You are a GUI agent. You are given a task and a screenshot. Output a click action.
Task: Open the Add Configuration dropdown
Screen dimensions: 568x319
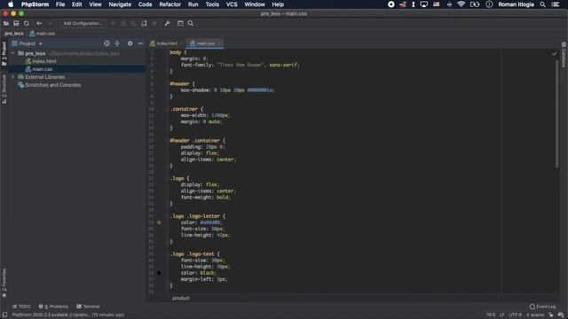pyautogui.click(x=83, y=23)
